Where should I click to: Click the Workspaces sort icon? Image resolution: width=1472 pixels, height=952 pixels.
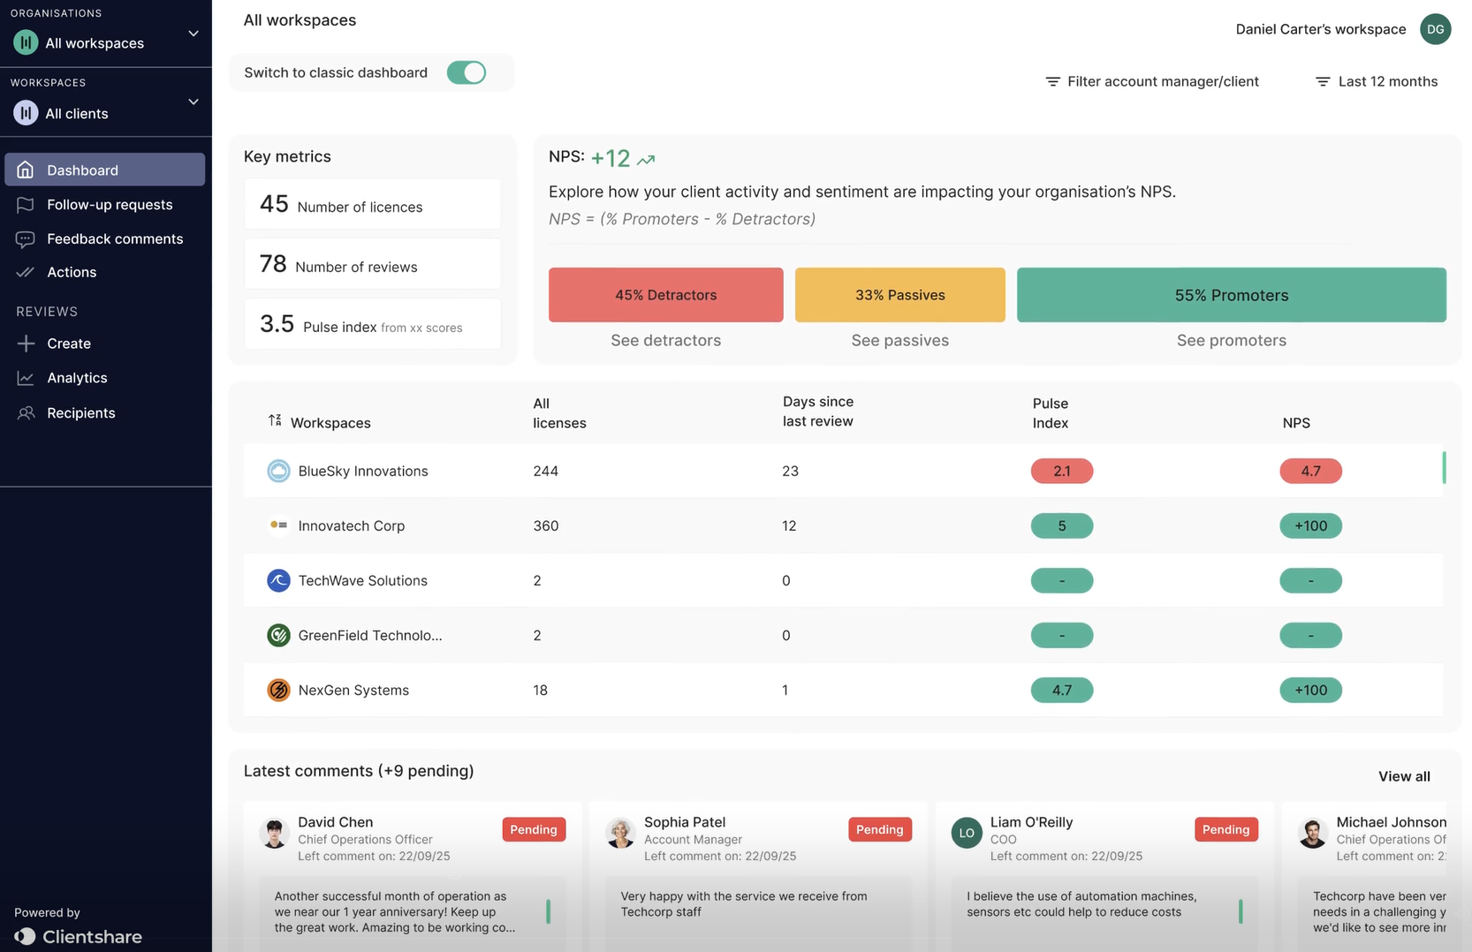[275, 421]
